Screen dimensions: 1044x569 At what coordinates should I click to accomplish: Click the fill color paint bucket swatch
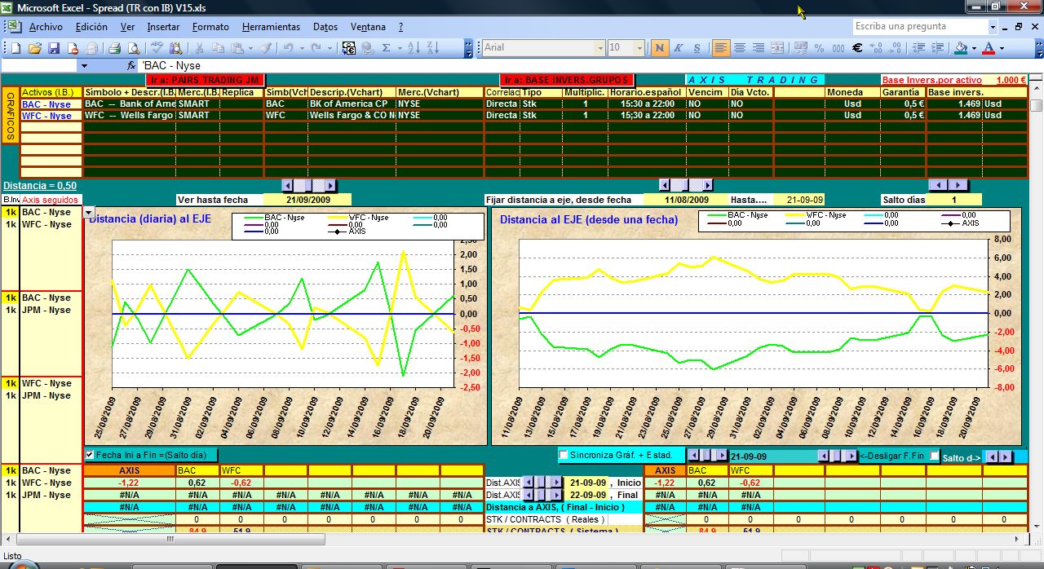point(961,48)
